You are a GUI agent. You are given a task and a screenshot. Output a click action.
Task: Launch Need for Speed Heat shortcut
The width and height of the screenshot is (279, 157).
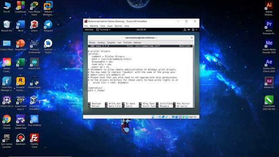(x=20, y=122)
